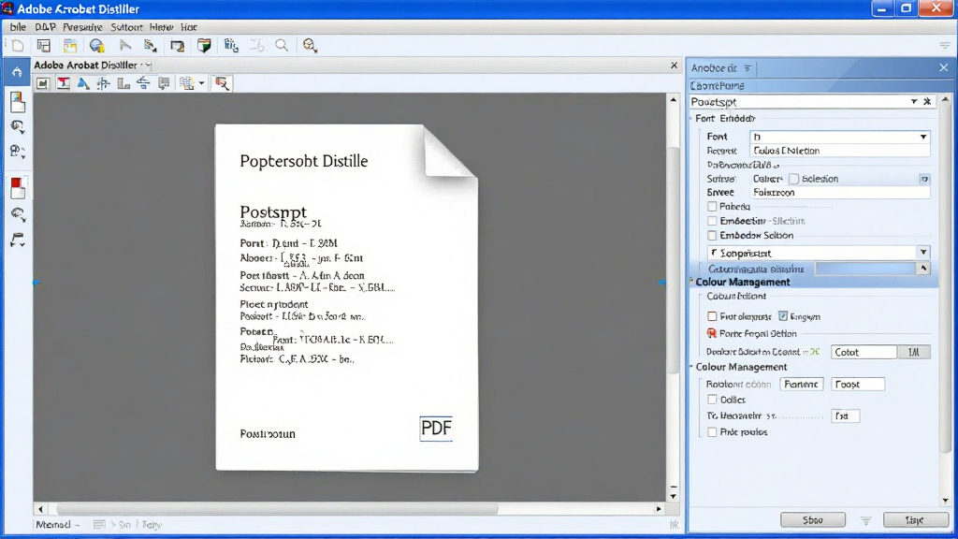Click the blue highlighted bar next to Catommesalla

(865, 269)
